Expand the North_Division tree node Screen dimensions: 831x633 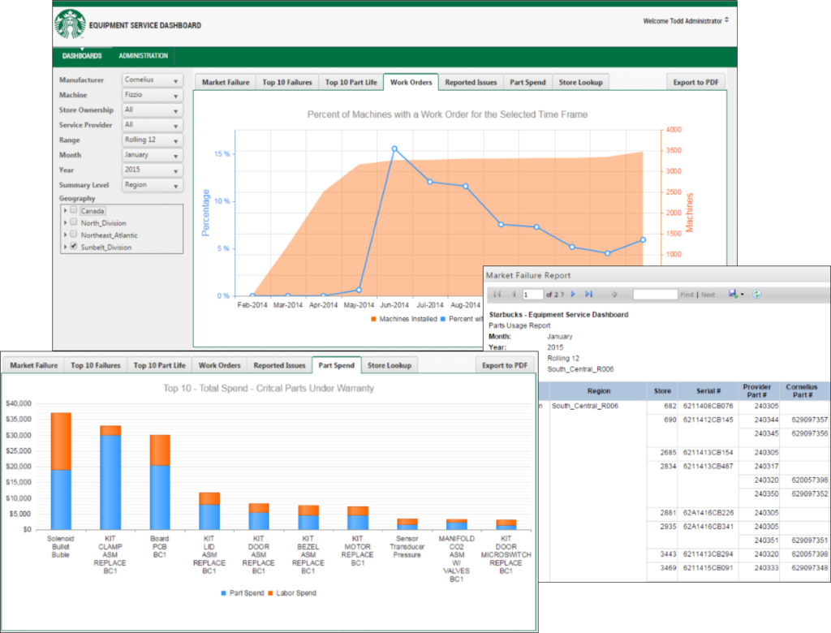coord(65,222)
